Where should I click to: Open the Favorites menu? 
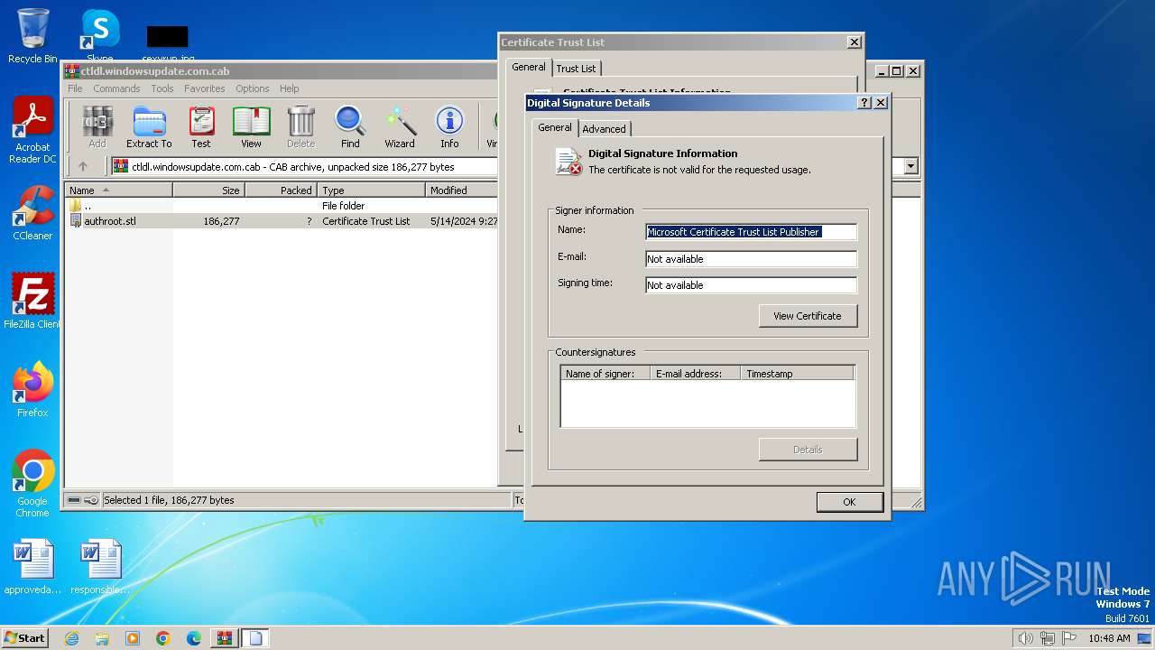click(205, 88)
